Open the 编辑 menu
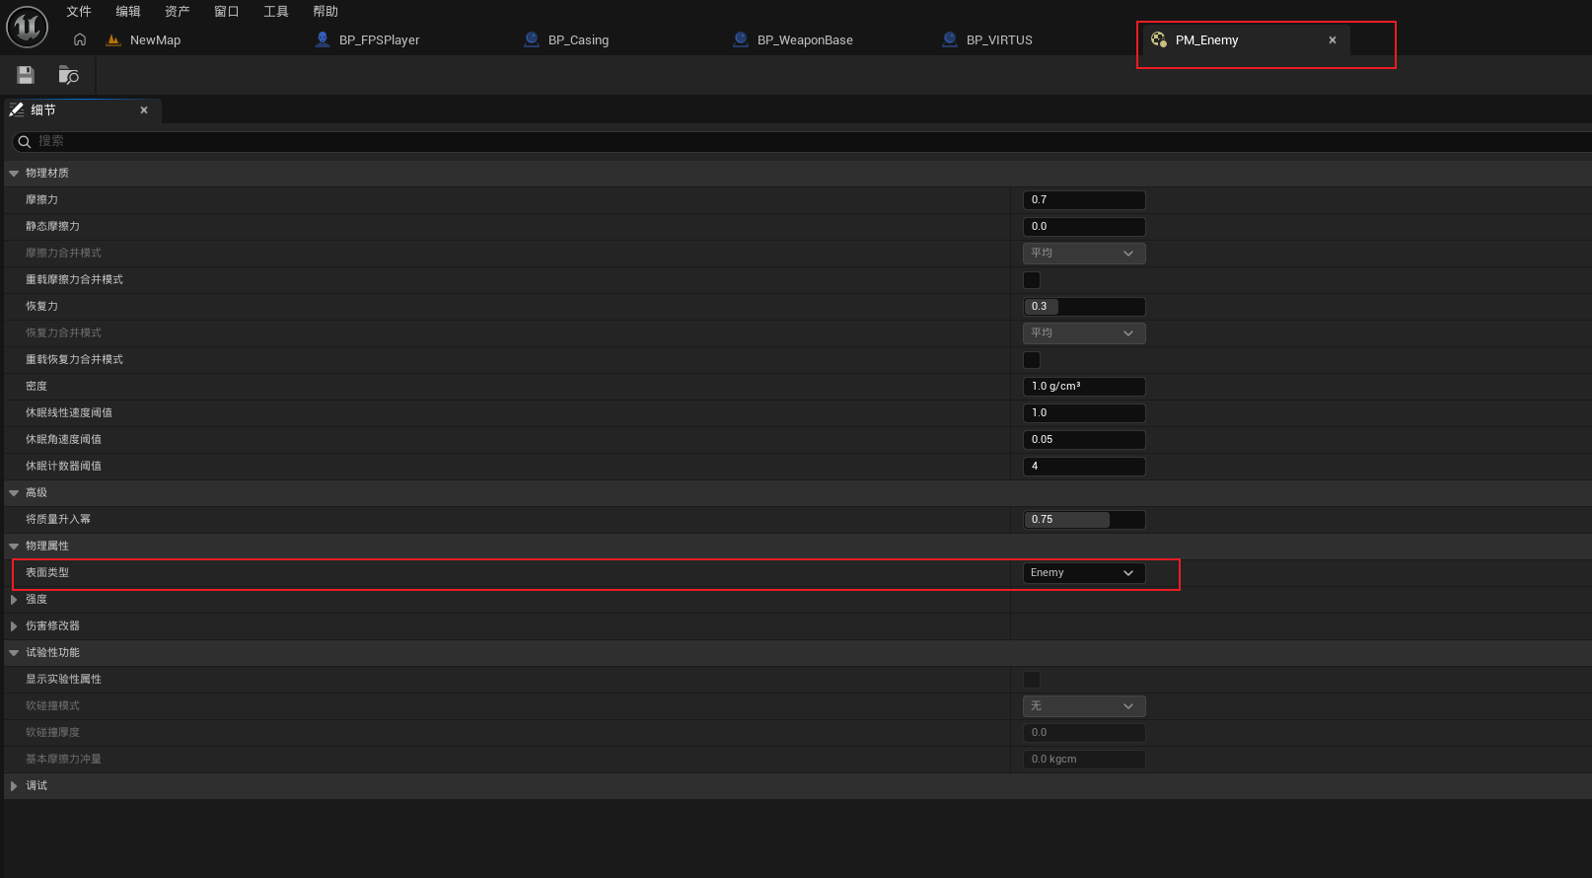This screenshot has width=1592, height=878. point(128,12)
